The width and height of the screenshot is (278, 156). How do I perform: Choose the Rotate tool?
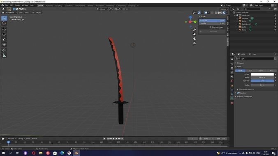click(4, 34)
